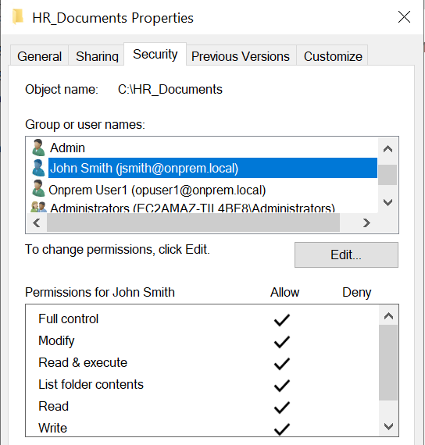Click the Read permission row

[x=202, y=406]
